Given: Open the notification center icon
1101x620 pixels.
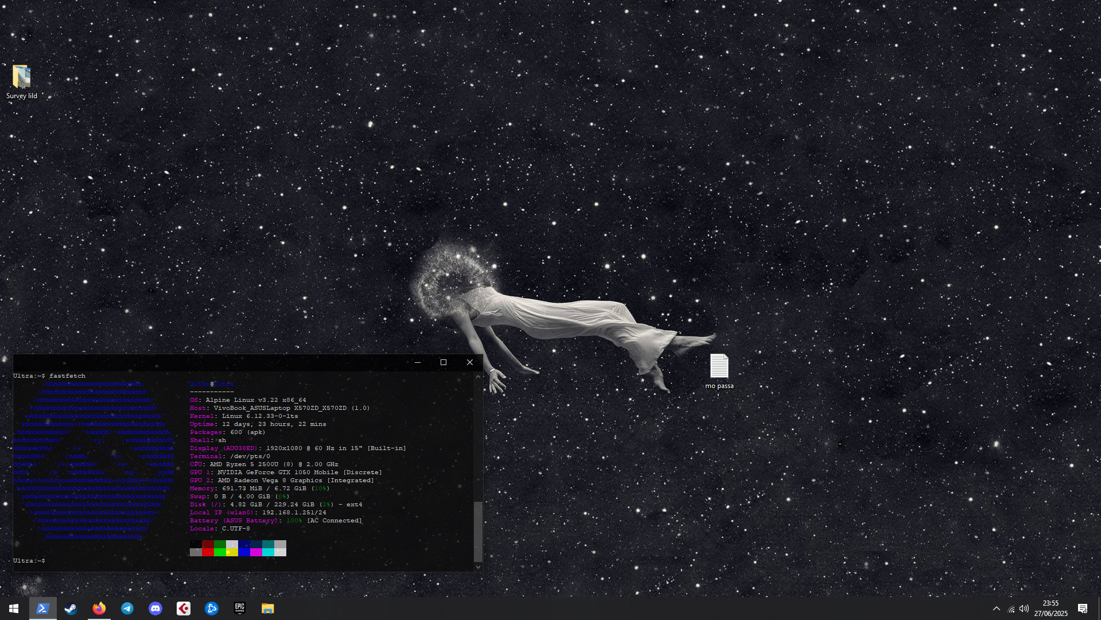Looking at the screenshot, I should click(1083, 609).
